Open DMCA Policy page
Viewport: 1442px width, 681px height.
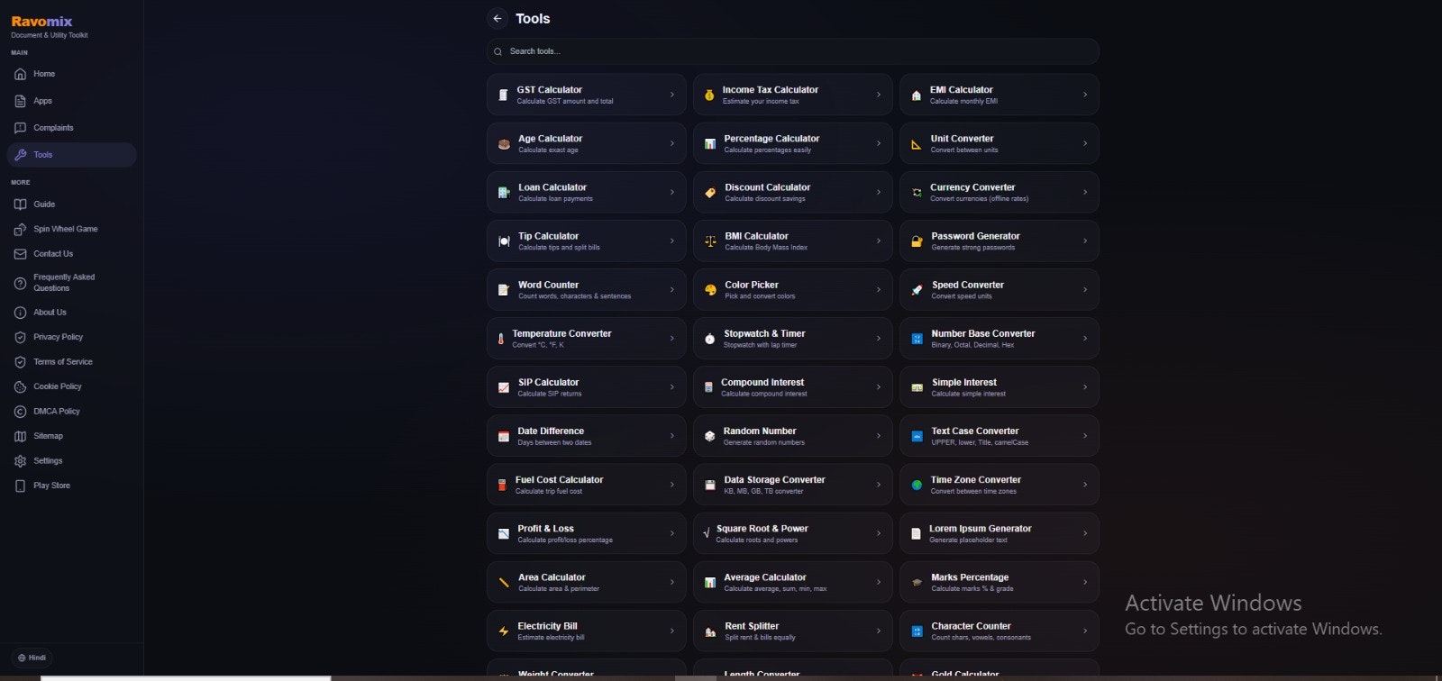coord(71,412)
